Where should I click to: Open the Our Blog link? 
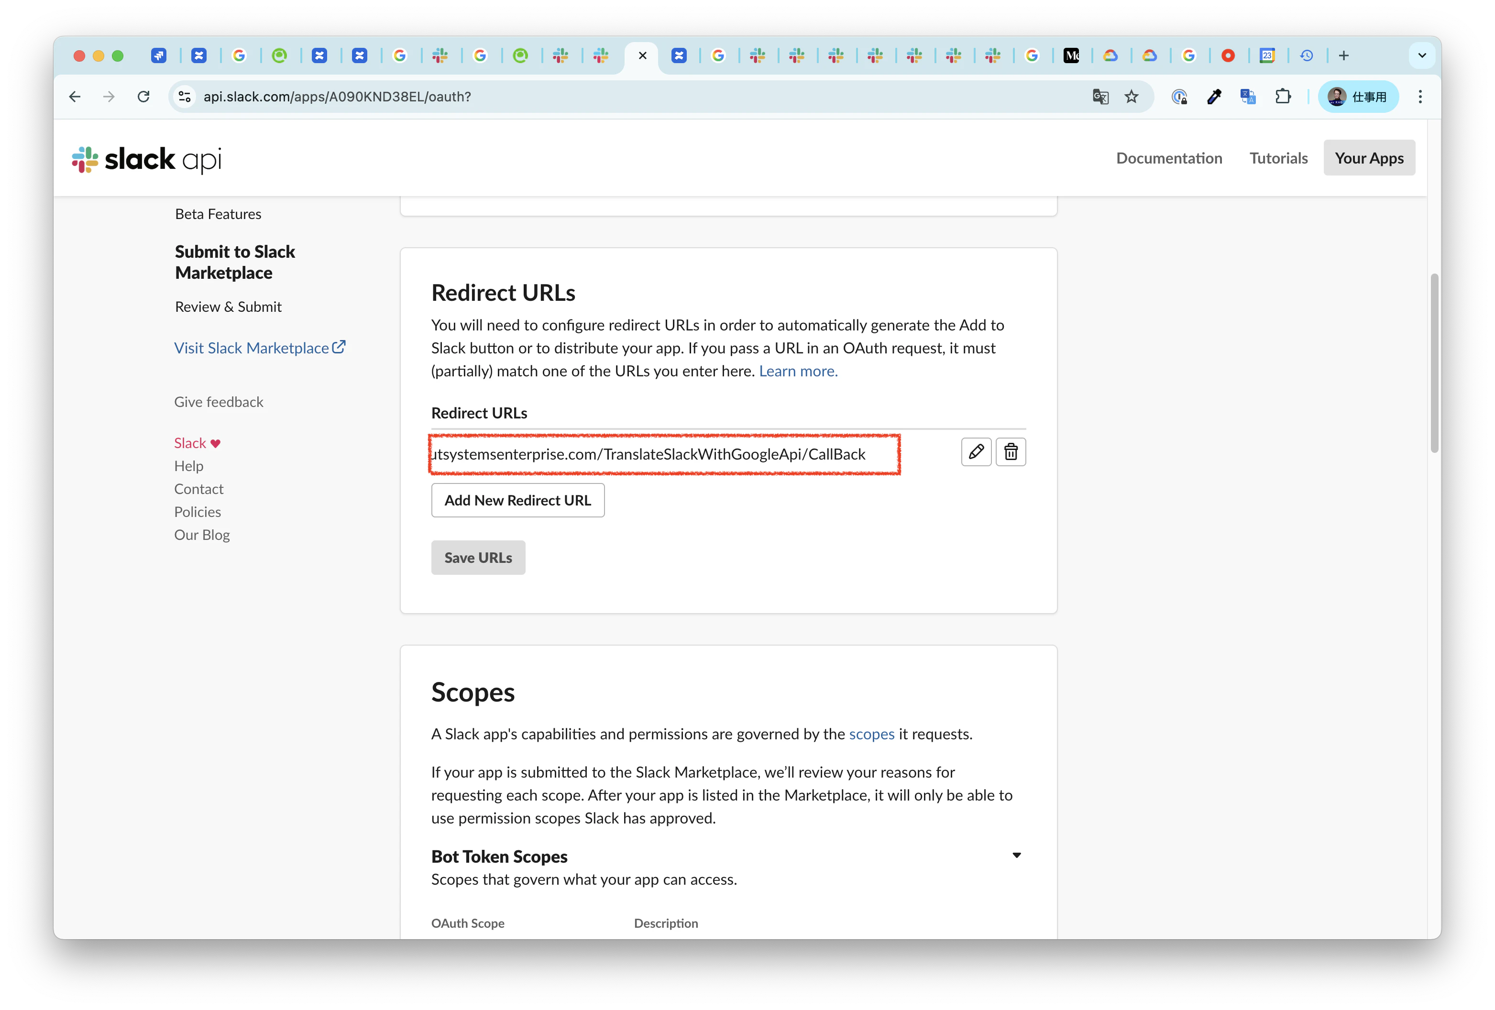[x=201, y=535]
